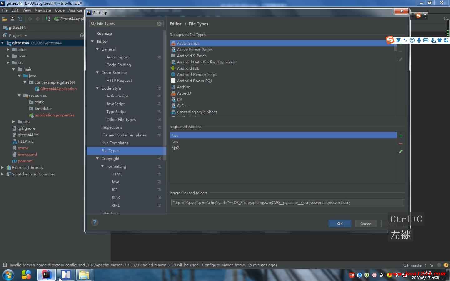Click the Build project icon

pos(48,19)
